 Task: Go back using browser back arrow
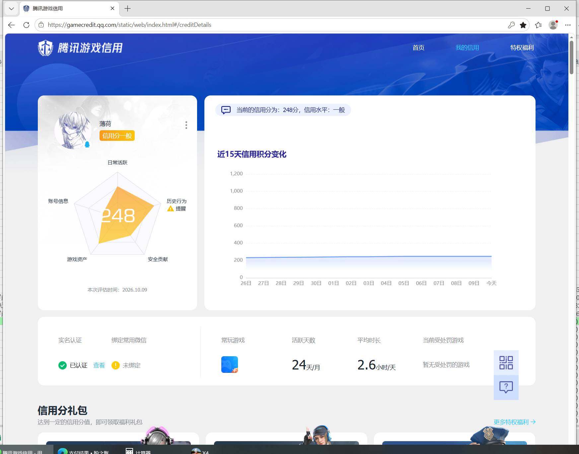point(12,25)
